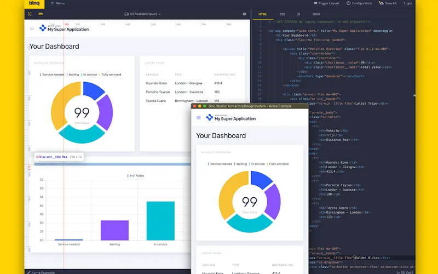Viewport: 438px width, 274px height.
Task: Open the Configuration settings
Action: coord(360,3)
